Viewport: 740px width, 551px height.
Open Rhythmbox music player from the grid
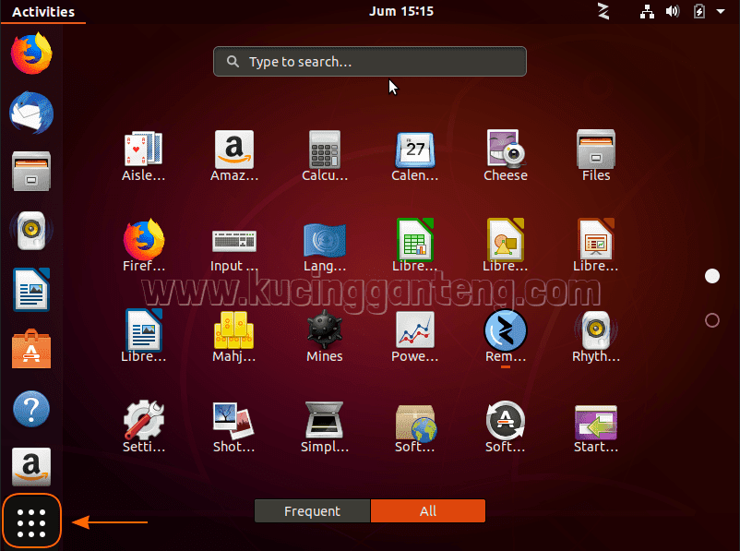595,330
